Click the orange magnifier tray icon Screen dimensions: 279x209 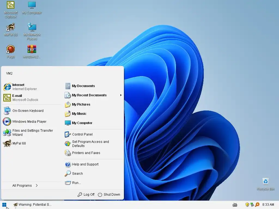tap(257, 205)
